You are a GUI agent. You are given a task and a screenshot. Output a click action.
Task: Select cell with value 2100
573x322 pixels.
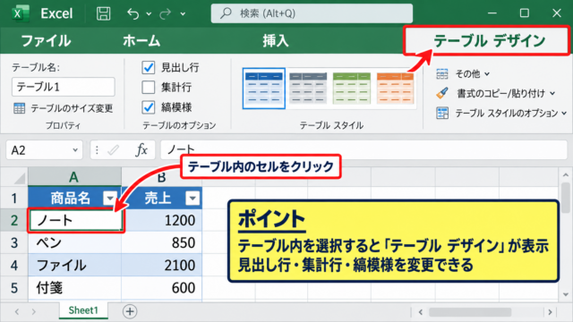(162, 265)
